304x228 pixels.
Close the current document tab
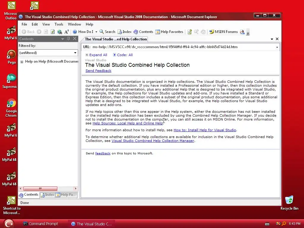[277, 39]
